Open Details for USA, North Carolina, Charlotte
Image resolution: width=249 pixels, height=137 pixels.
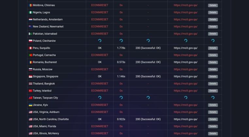point(213,119)
